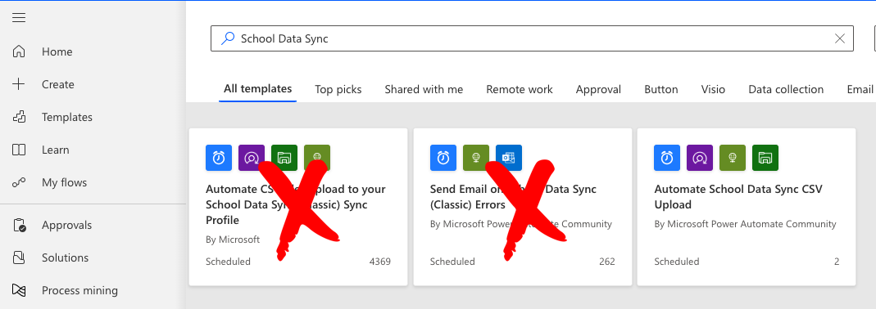Click the Learn book icon
This screenshot has height=309, width=876.
tap(19, 150)
